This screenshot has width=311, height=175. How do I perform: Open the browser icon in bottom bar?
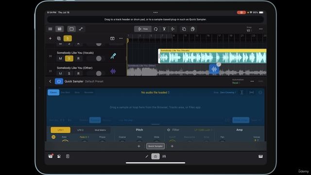51,156
